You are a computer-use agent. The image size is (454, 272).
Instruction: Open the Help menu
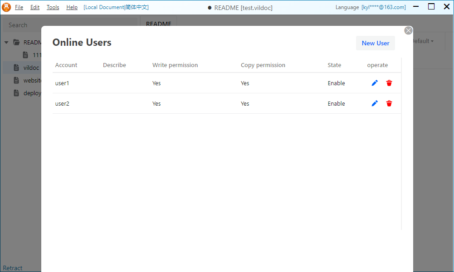(x=72, y=7)
